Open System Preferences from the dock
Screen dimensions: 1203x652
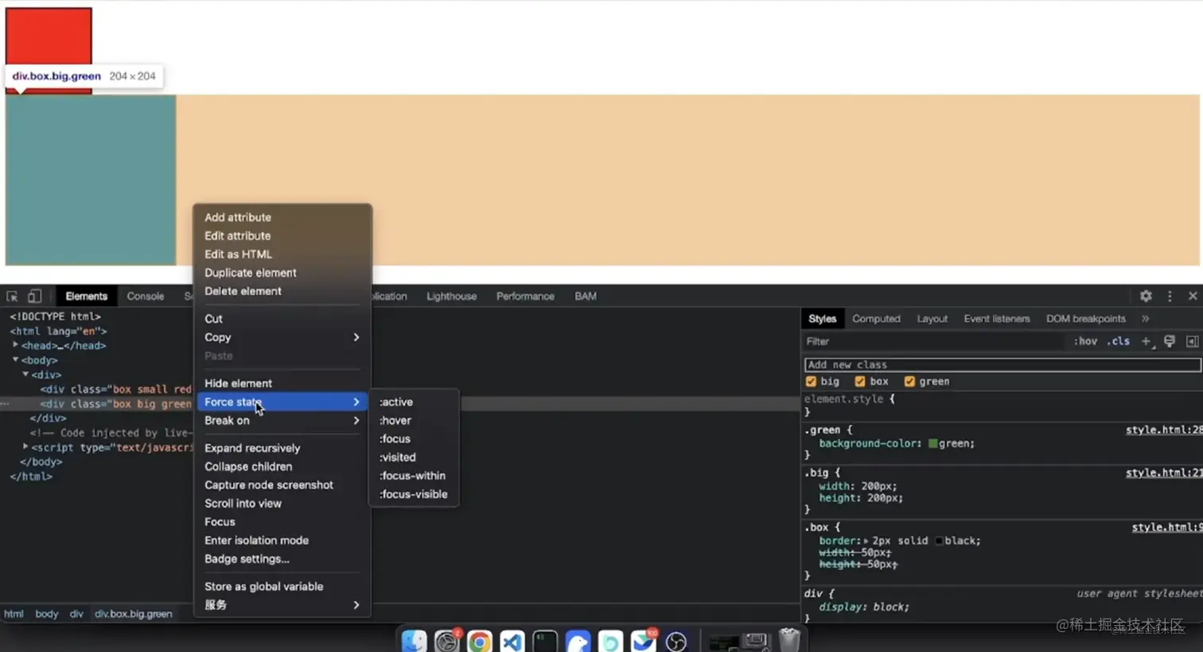point(447,640)
